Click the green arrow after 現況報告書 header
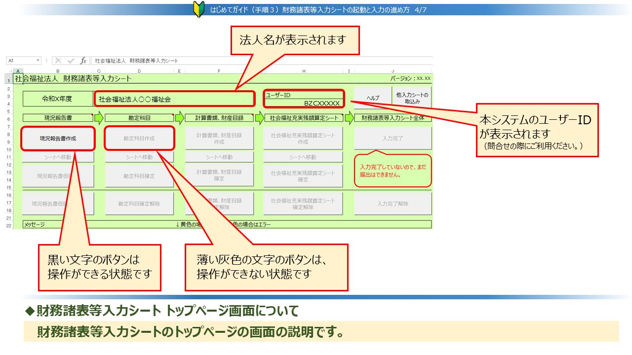632x355 pixels. pos(99,118)
